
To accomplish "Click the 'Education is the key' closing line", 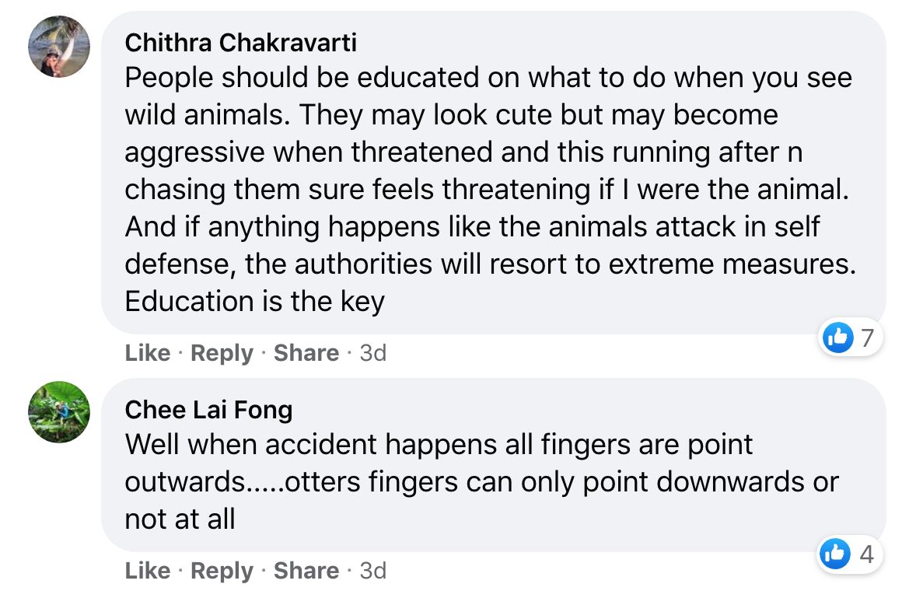I will pos(255,302).
